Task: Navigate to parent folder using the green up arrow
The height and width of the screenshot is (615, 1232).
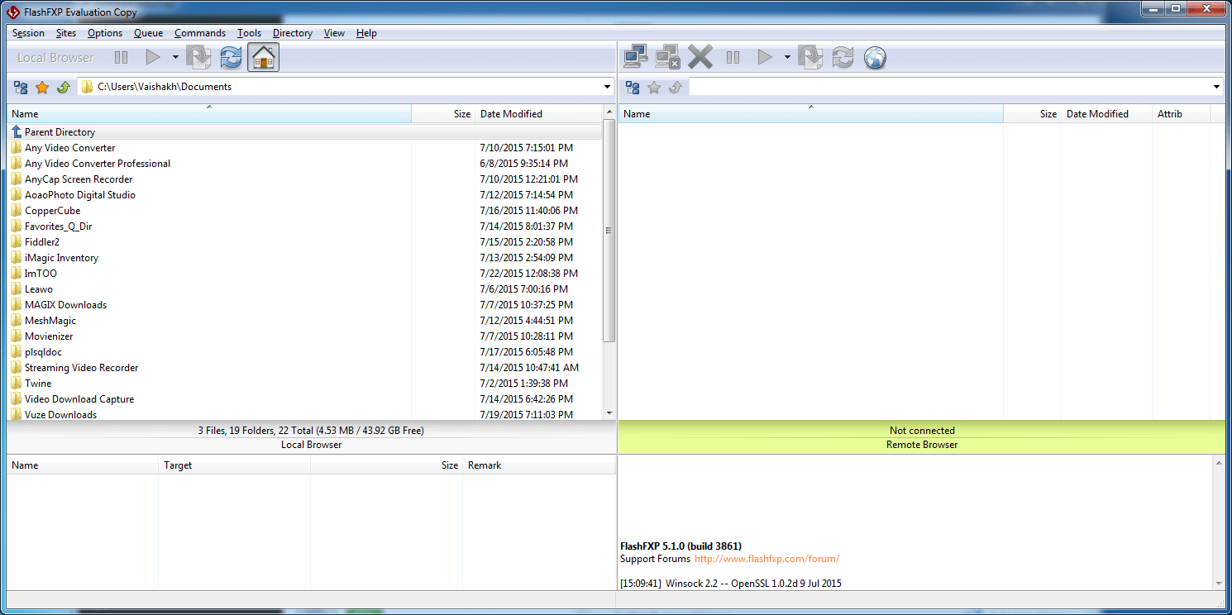Action: click(x=64, y=87)
